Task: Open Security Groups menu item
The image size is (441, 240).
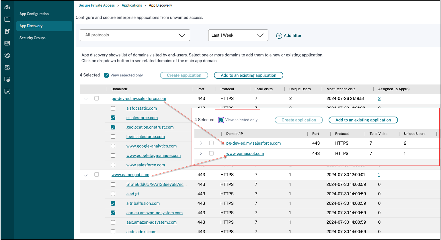Action: click(x=32, y=38)
